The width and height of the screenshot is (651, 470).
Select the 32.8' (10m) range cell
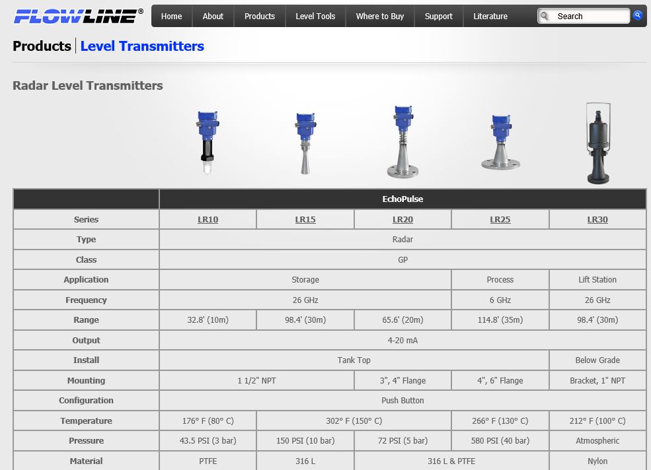coord(208,320)
